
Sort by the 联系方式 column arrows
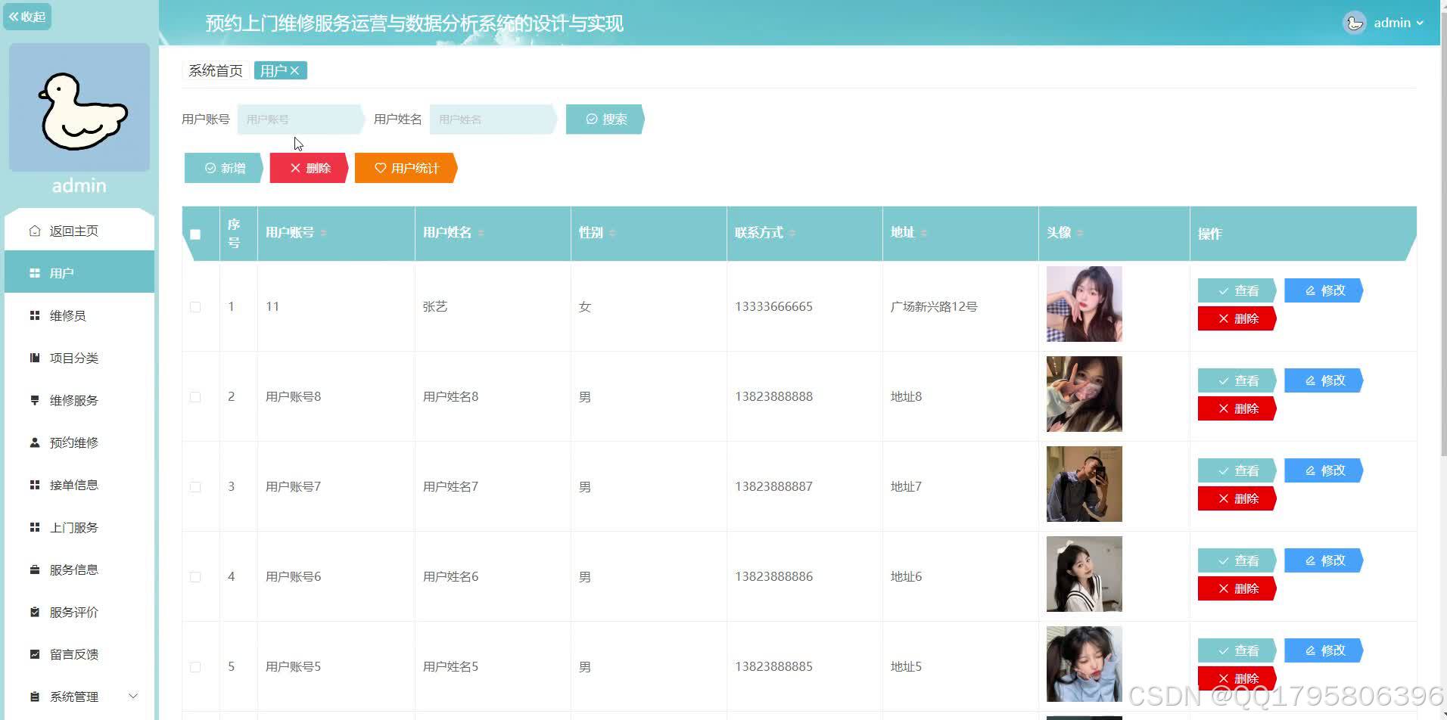coord(792,233)
